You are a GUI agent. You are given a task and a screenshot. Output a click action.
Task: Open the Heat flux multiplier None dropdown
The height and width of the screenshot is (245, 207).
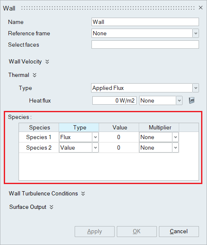pyautogui.click(x=179, y=100)
